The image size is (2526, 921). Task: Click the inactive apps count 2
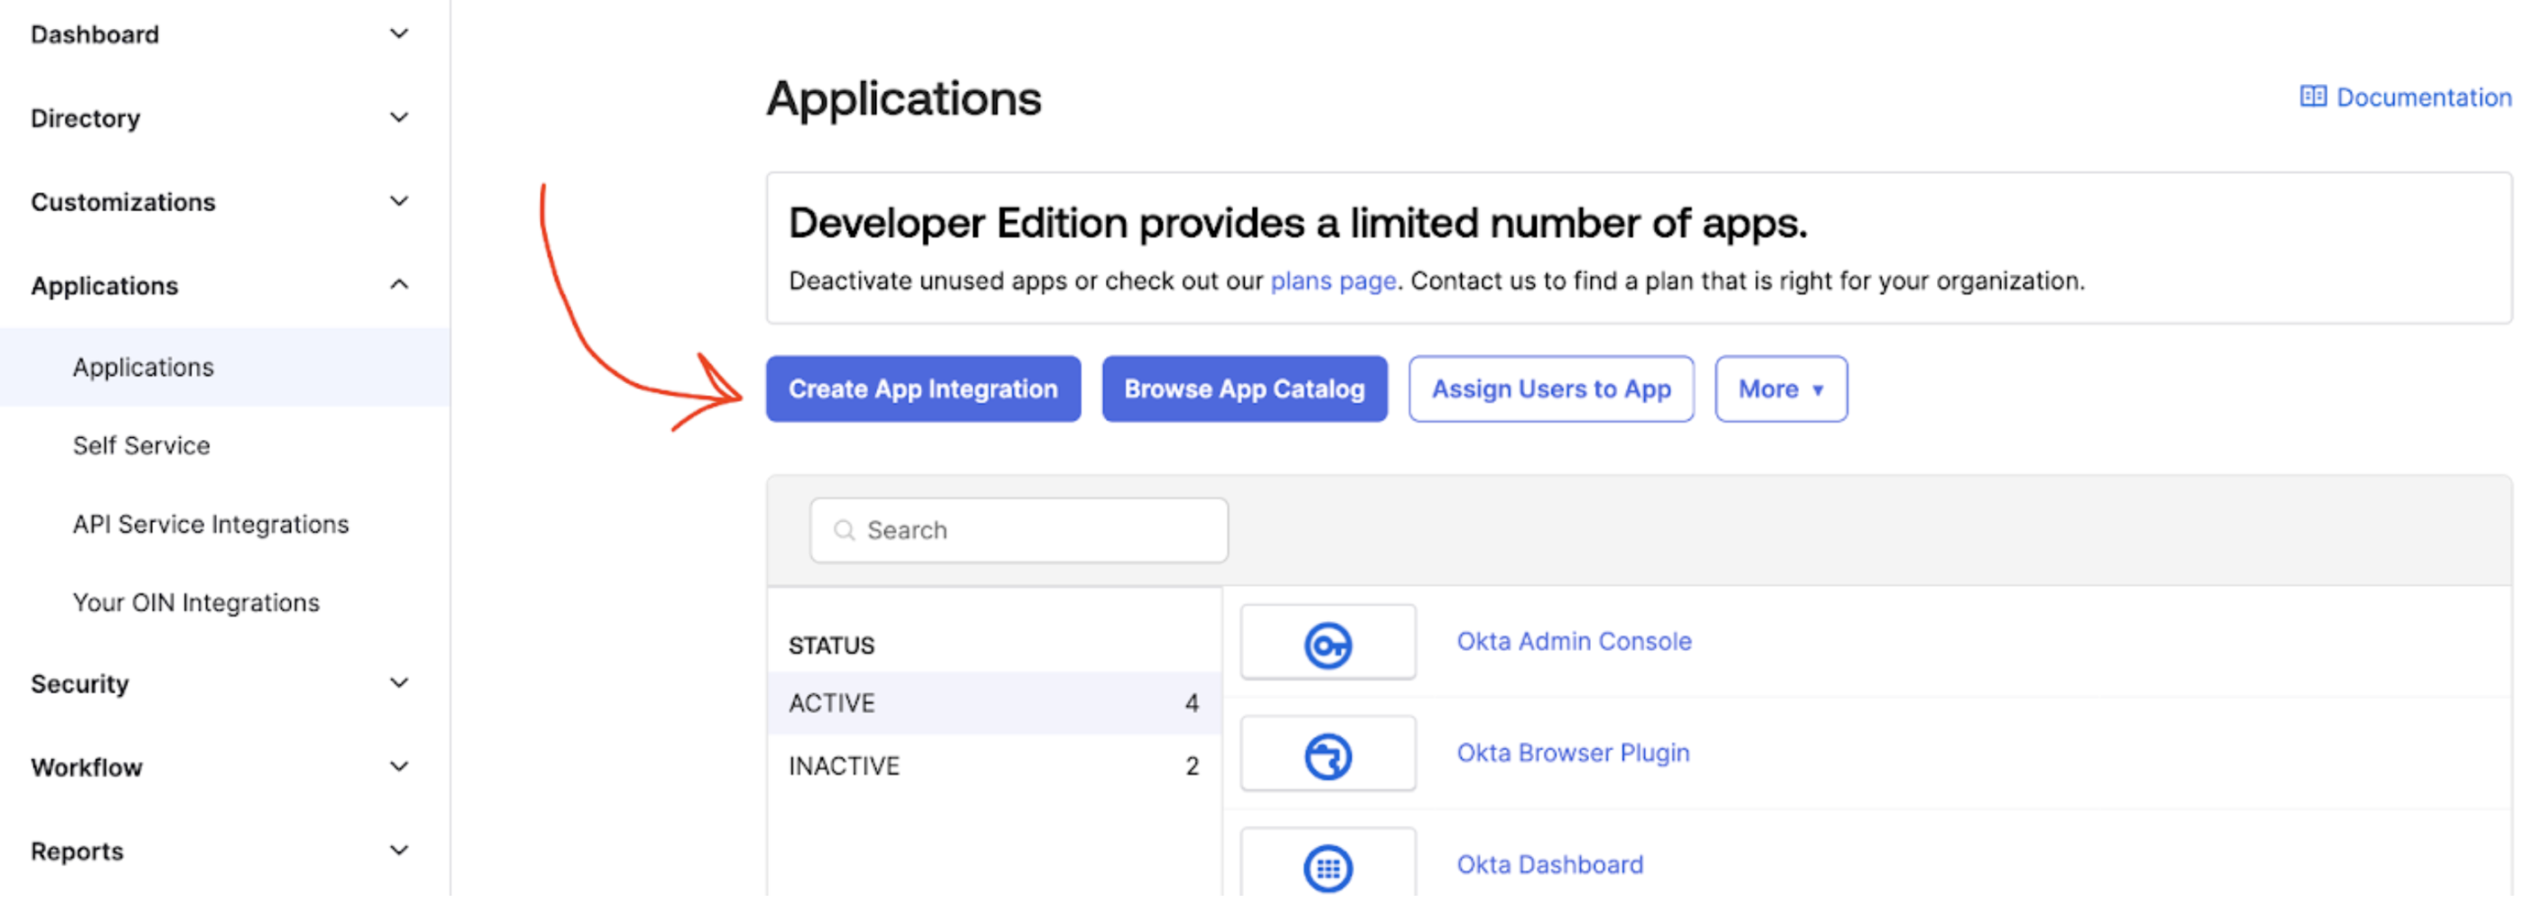click(x=1192, y=765)
